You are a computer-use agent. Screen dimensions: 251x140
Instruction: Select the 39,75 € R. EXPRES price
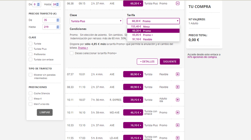133,100
